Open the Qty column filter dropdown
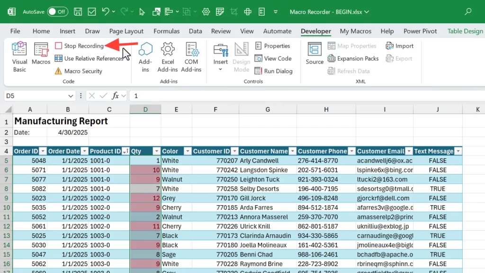 [x=156, y=151]
